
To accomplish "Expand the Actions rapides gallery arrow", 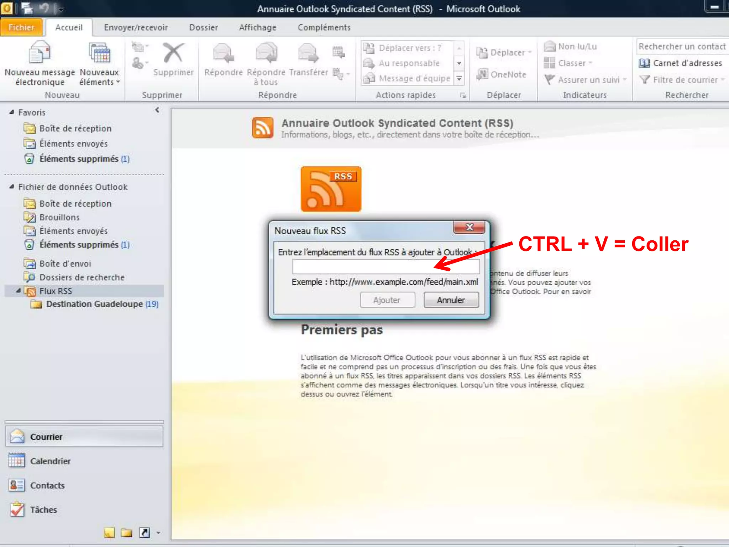I will (x=459, y=79).
